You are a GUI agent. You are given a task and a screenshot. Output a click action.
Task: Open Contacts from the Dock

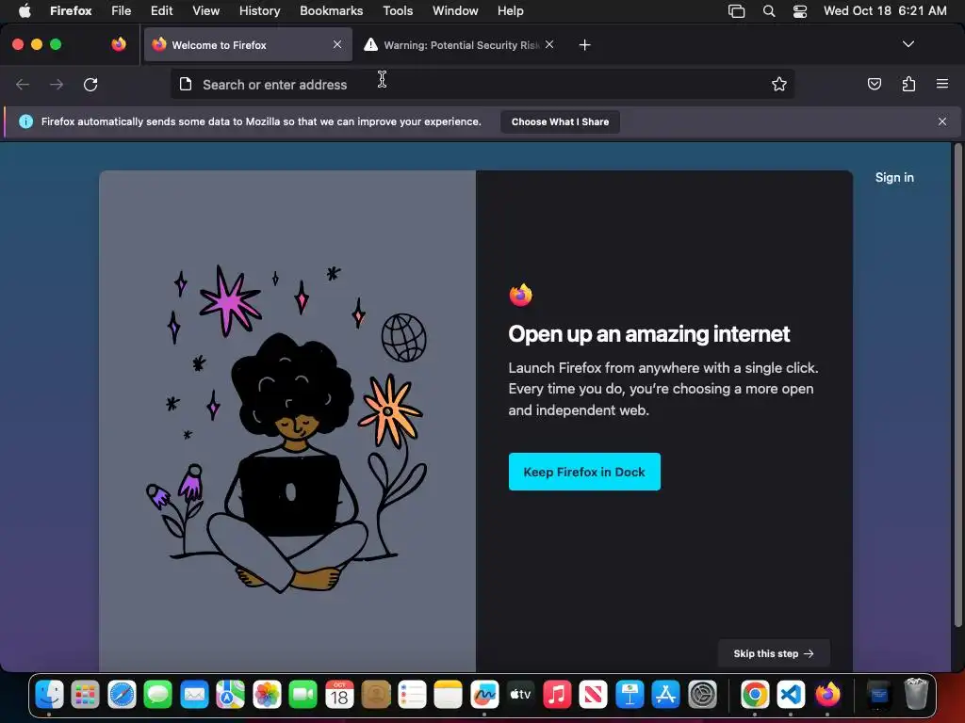(x=376, y=695)
